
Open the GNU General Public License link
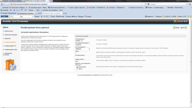pos(106,75)
